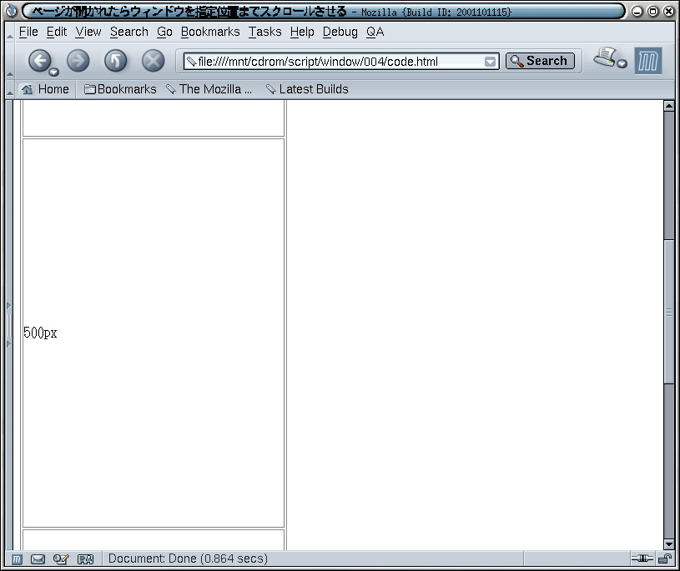Image resolution: width=680 pixels, height=571 pixels.
Task: Collapse the navigation toolbar with its grippy
Action: pyautogui.click(x=9, y=61)
